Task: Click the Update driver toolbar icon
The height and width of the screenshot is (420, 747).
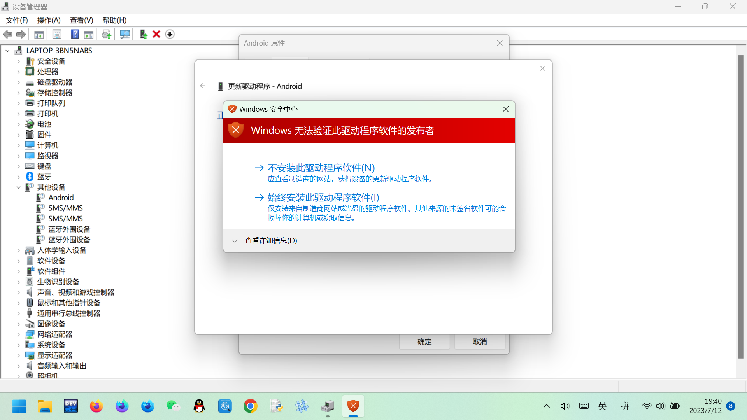Action: coord(143,34)
